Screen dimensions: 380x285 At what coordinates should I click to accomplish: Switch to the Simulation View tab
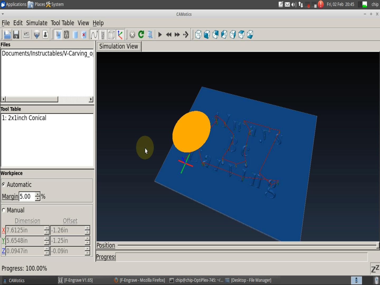(119, 46)
